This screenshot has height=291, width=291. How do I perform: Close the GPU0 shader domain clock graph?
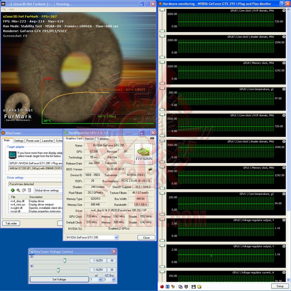pos(284,37)
